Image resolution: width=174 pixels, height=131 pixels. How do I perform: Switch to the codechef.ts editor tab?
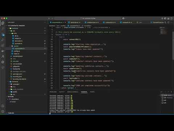(x=110, y=23)
